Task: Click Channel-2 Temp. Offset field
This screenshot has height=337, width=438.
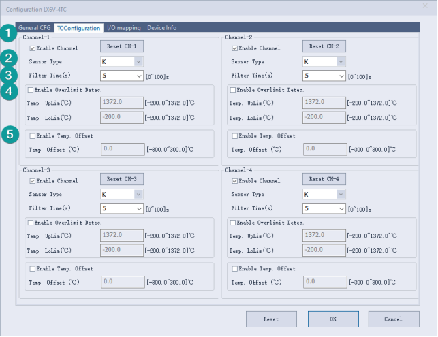Action: (325, 149)
